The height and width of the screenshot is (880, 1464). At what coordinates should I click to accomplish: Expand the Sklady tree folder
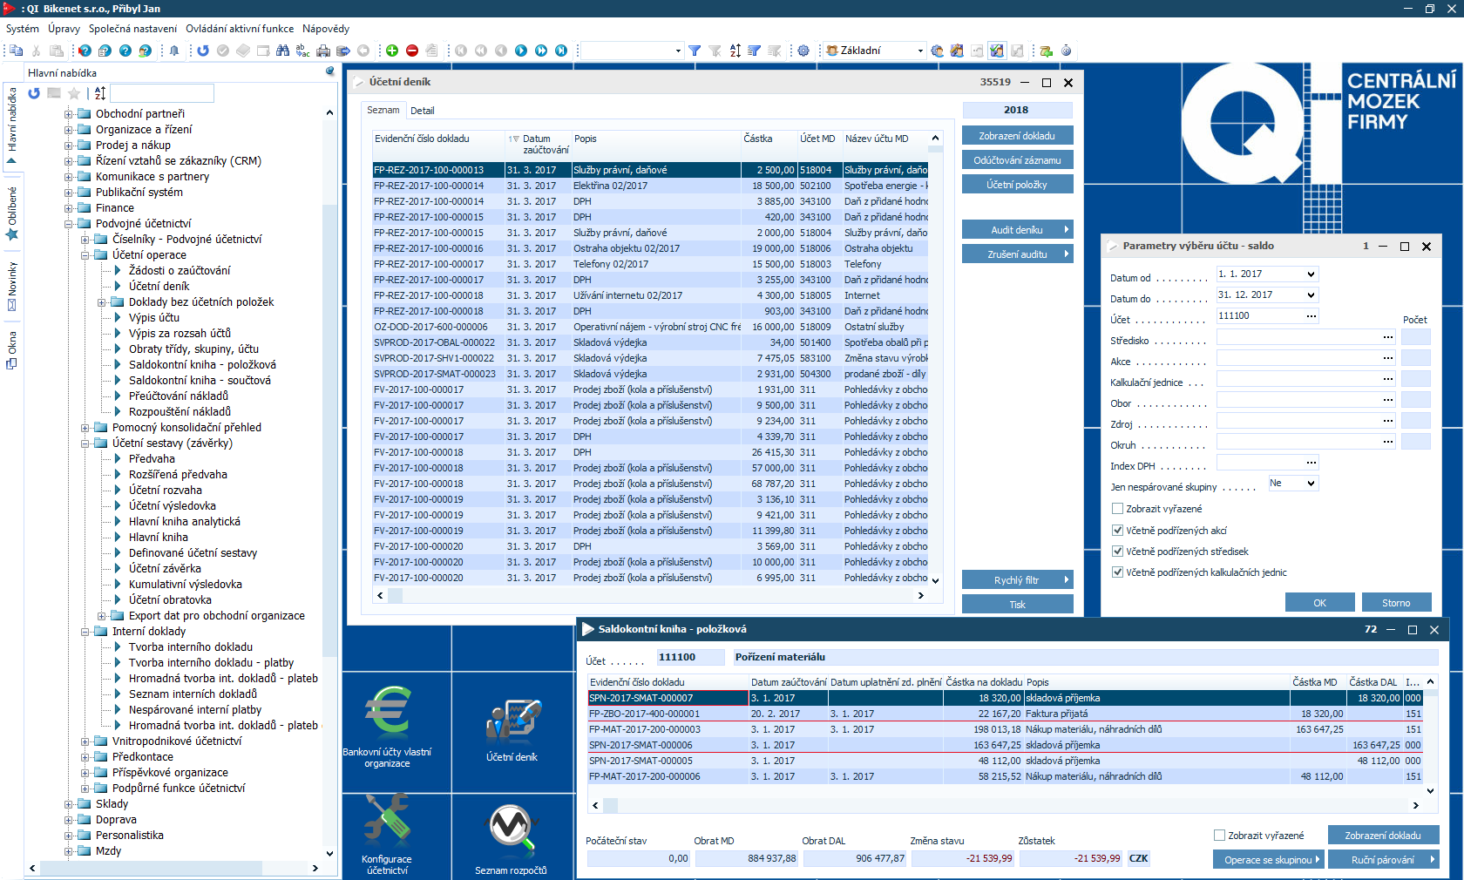pos(69,804)
